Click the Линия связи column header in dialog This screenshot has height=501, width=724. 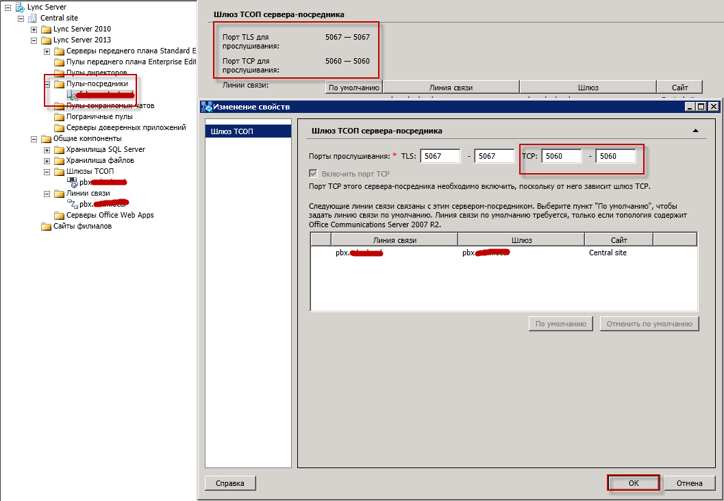point(394,240)
